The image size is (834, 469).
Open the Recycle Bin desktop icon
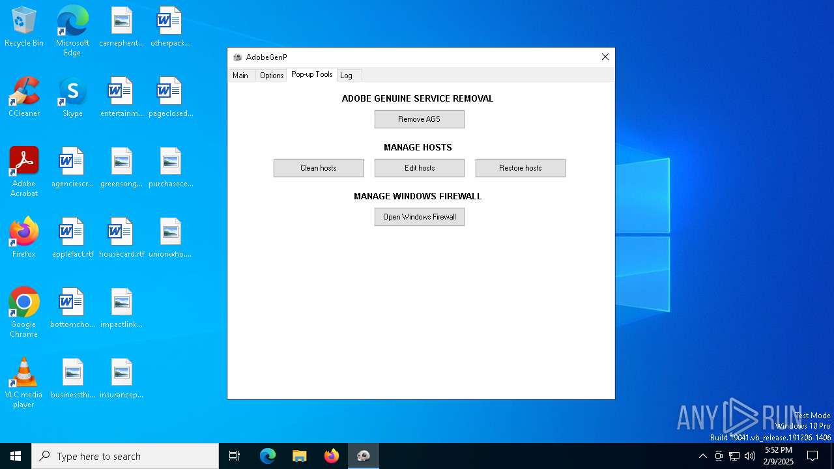tap(24, 27)
